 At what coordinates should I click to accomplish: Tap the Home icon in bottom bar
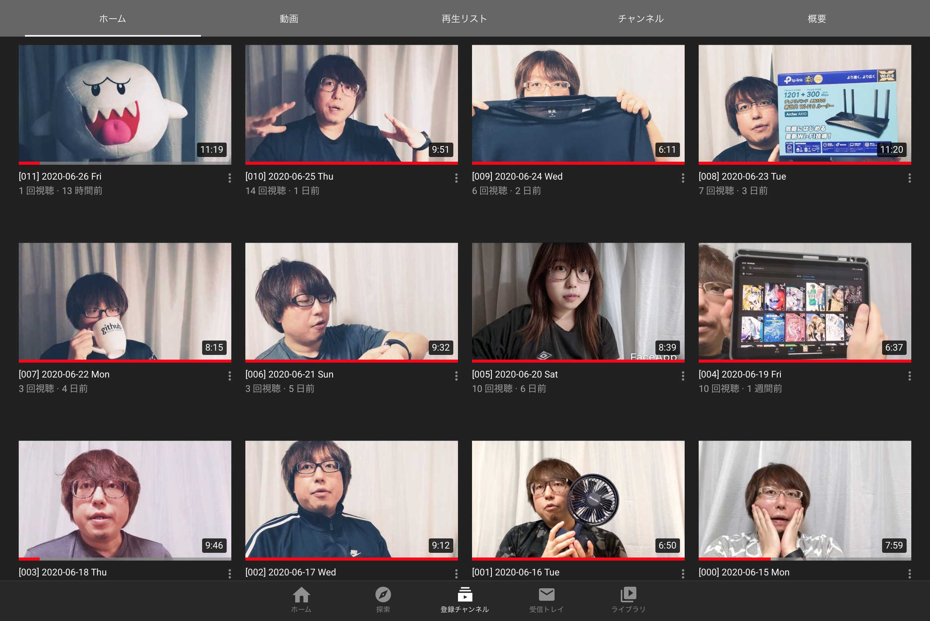(x=301, y=595)
